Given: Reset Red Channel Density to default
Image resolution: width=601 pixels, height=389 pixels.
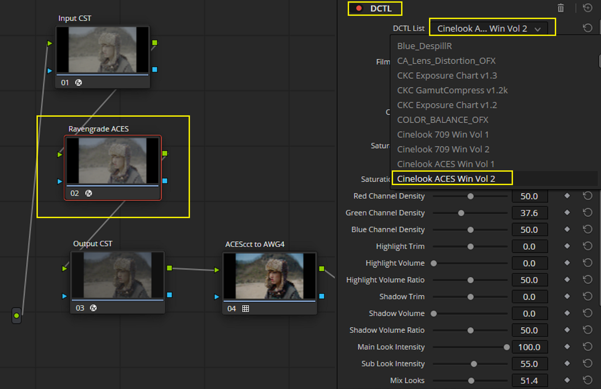Looking at the screenshot, I should pyautogui.click(x=587, y=196).
